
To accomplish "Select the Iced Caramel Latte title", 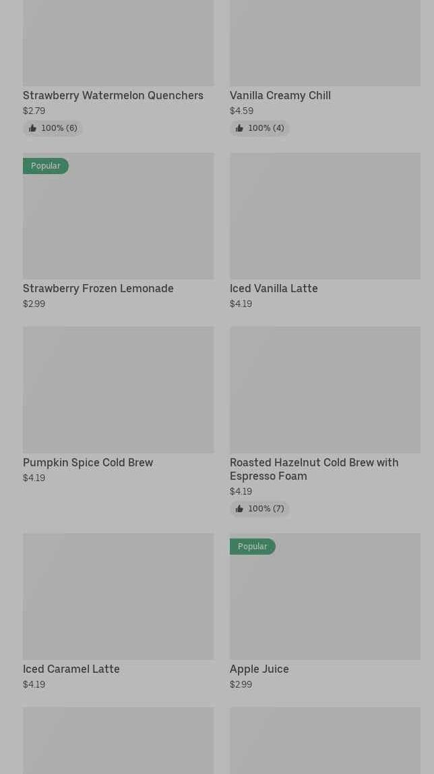I will (71, 669).
